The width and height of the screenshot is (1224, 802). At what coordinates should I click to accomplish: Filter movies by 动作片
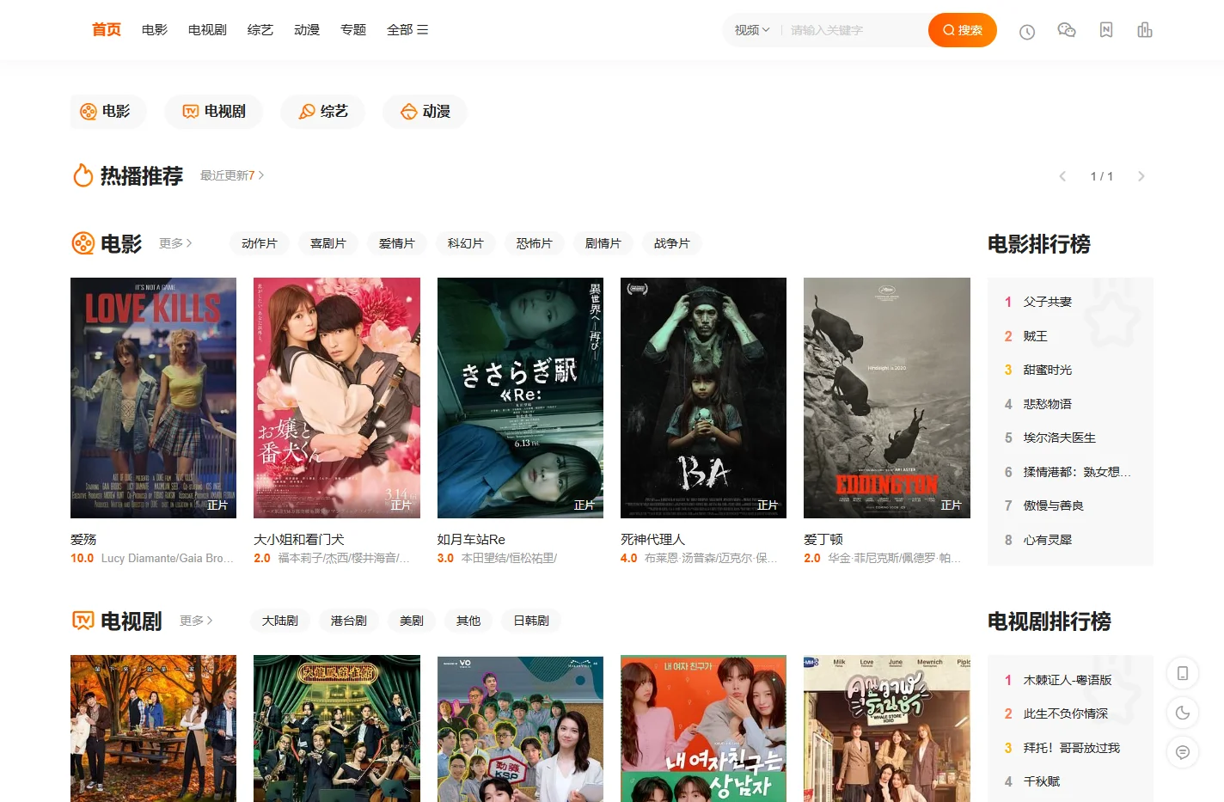pos(260,243)
